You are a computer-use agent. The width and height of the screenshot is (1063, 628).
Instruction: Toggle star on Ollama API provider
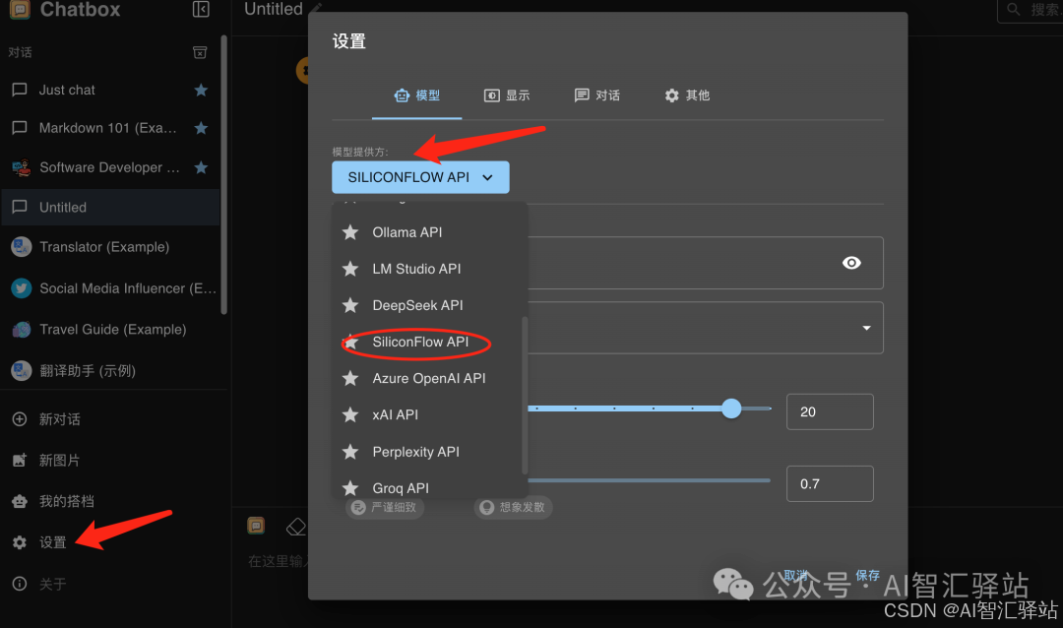coord(349,232)
